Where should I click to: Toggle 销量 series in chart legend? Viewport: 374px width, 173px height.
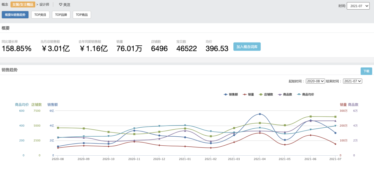tap(248, 94)
